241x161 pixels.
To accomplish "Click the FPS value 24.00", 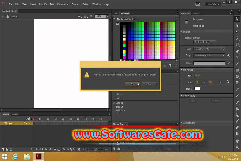I will pos(197,76).
